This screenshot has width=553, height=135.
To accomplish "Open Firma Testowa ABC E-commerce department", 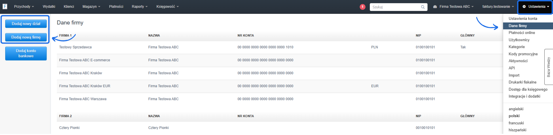I will pos(84,60).
